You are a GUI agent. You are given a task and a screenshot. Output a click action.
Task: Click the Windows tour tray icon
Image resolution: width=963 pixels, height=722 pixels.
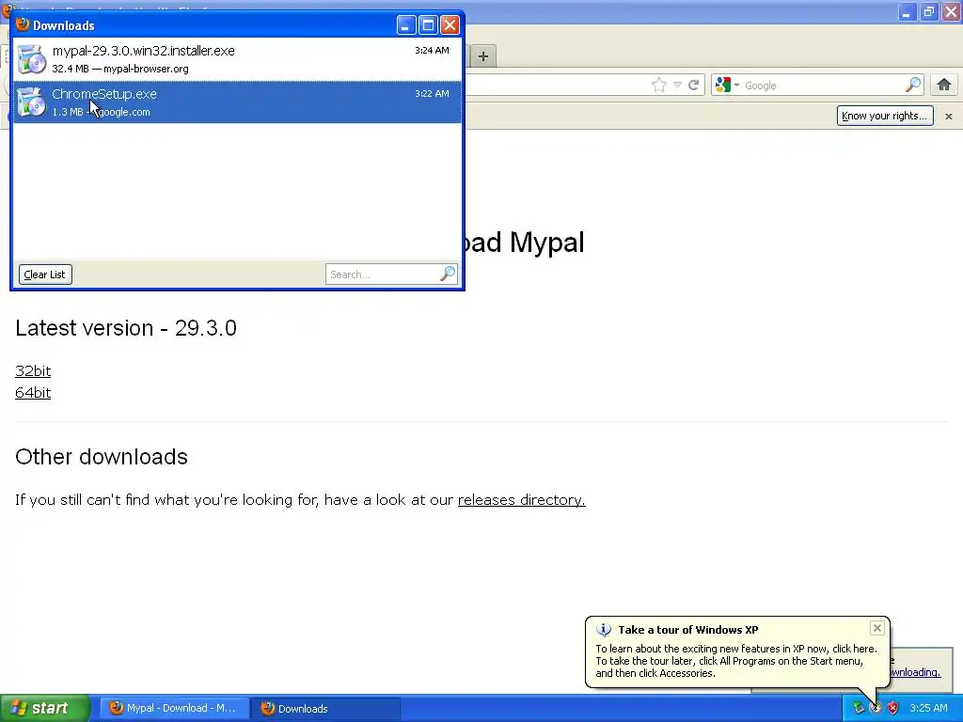tap(876, 709)
